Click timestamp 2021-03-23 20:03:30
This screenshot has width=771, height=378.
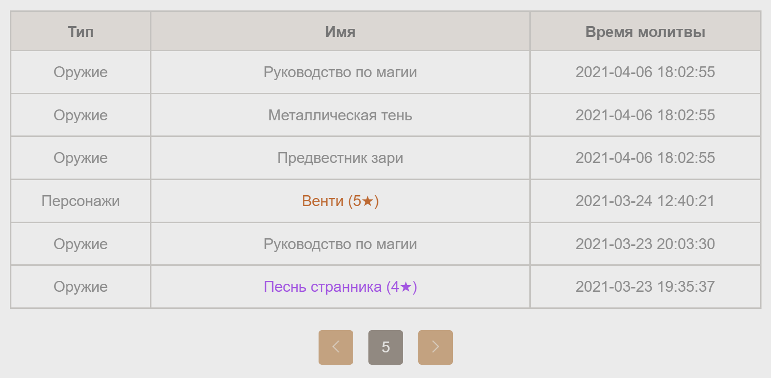645,244
